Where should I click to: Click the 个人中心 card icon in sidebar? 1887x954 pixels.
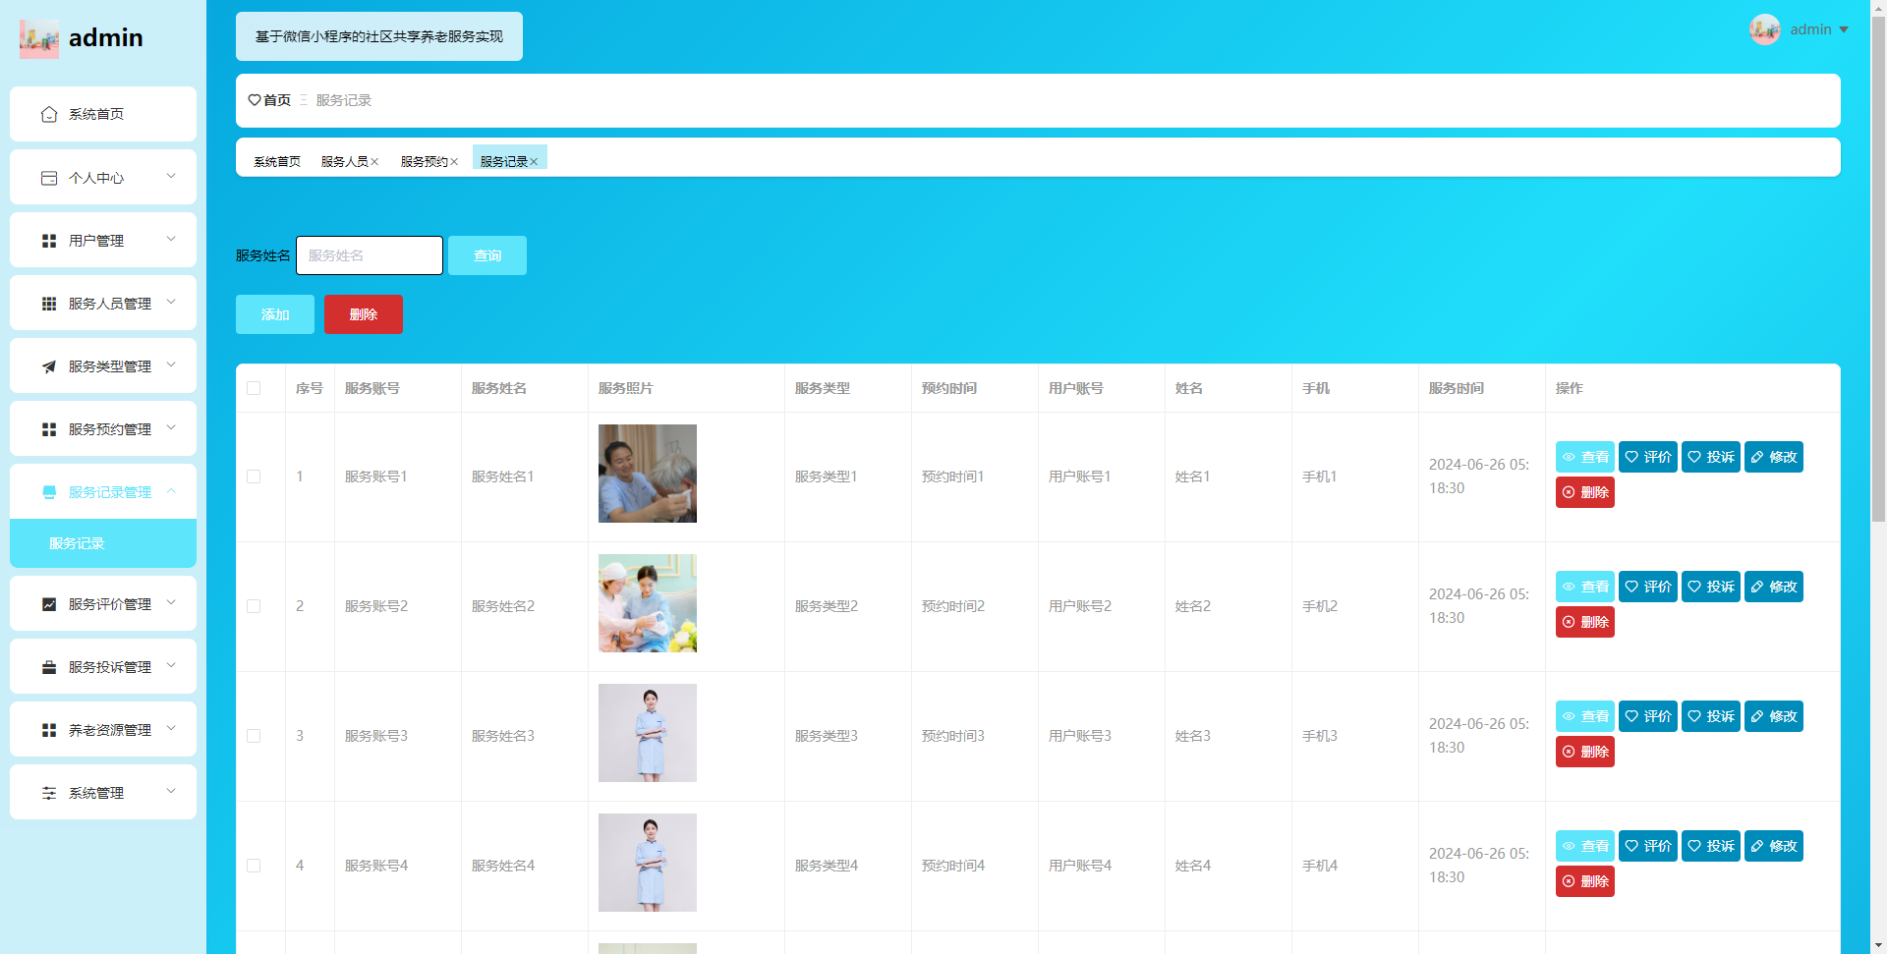[49, 178]
